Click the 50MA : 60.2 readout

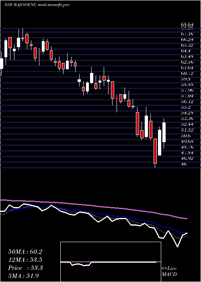[x=25, y=252]
